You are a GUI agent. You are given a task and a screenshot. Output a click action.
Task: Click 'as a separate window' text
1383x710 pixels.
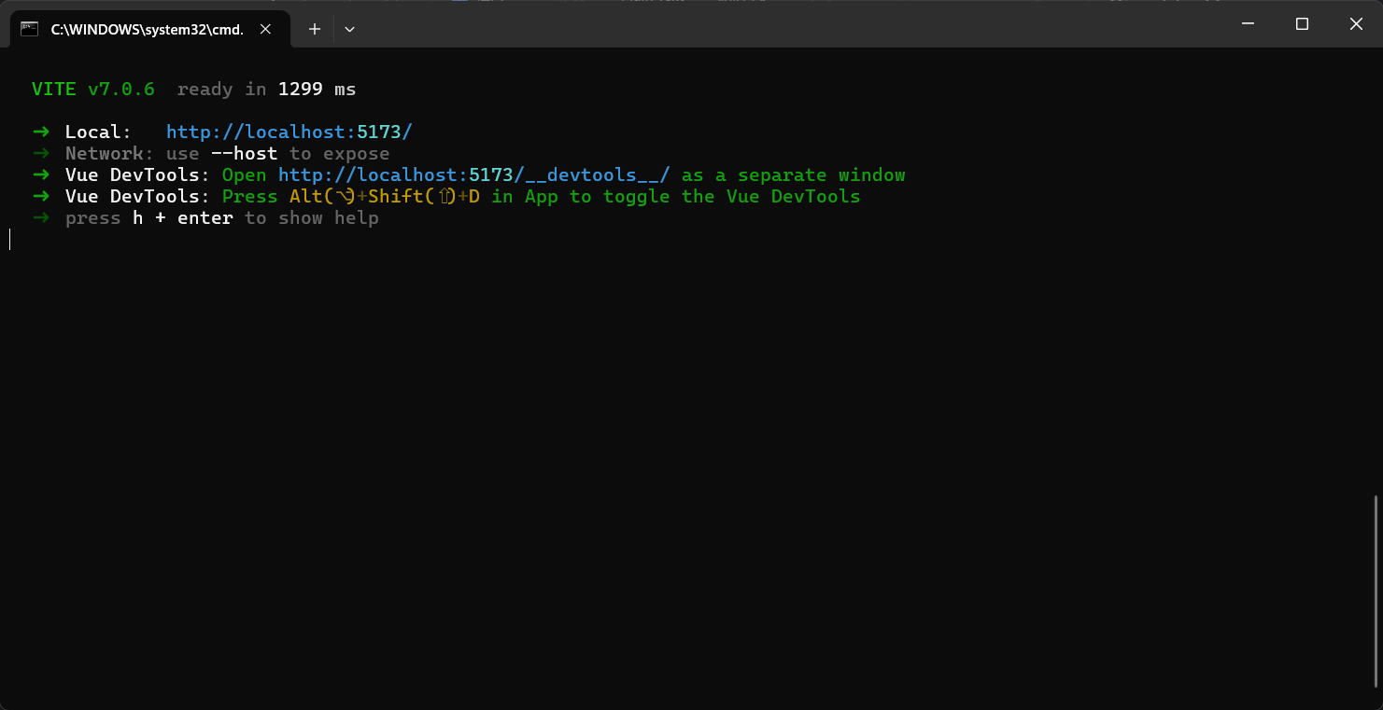[793, 175]
